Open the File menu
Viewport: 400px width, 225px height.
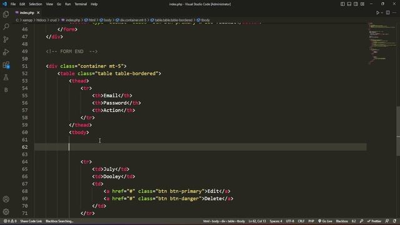pos(13,4)
